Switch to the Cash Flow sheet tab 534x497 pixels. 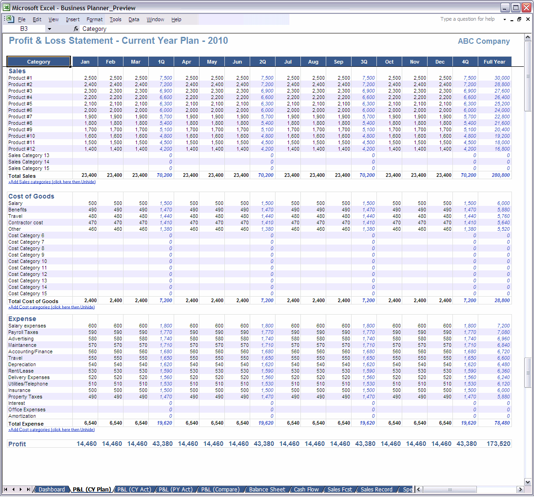pyautogui.click(x=306, y=490)
